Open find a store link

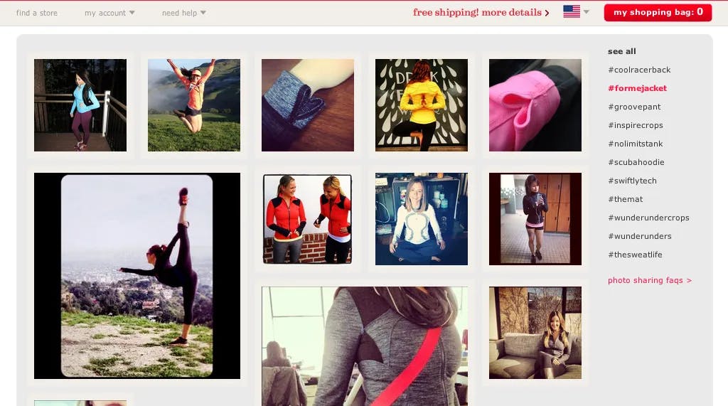coord(37,13)
